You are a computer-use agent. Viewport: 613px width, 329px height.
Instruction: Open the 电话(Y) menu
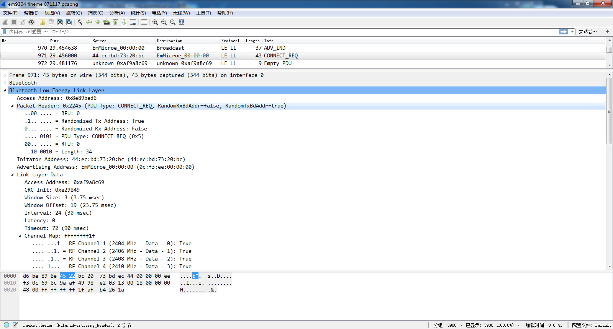click(159, 13)
